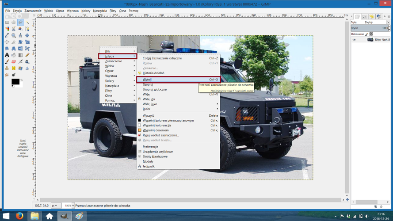Open Firefox from the taskbar
The height and width of the screenshot is (221, 393).
[19, 216]
